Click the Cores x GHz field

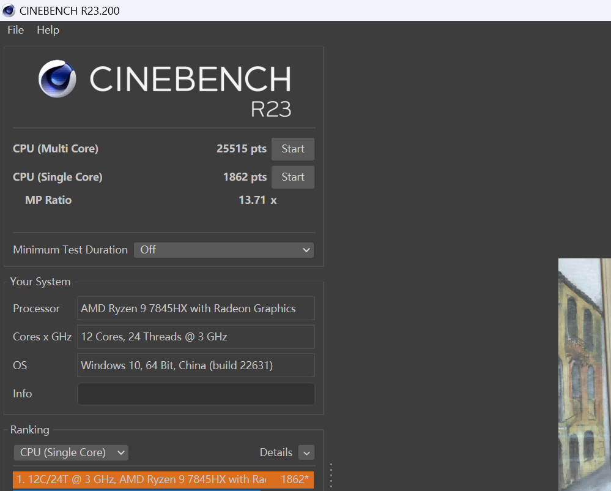tap(196, 337)
